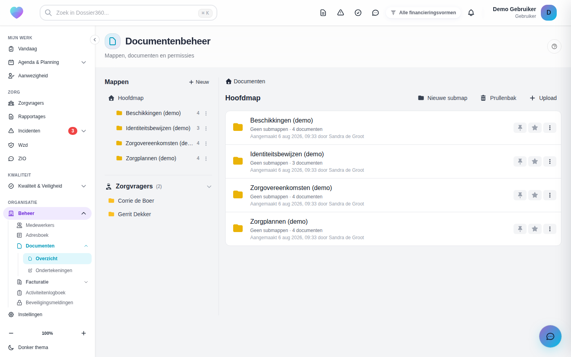The image size is (571, 357).
Task: Star the Identiteitsbewijzen (demo) folder
Action: point(535,161)
